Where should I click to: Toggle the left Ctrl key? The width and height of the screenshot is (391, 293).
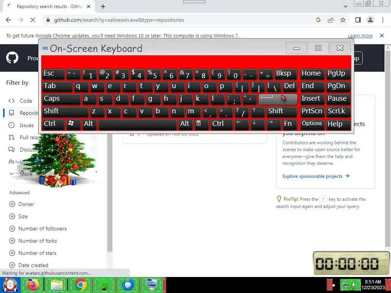point(53,124)
